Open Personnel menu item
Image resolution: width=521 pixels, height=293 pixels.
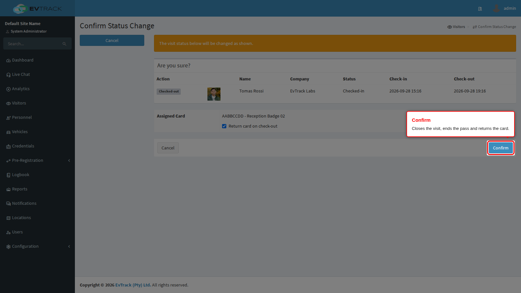click(x=37, y=118)
